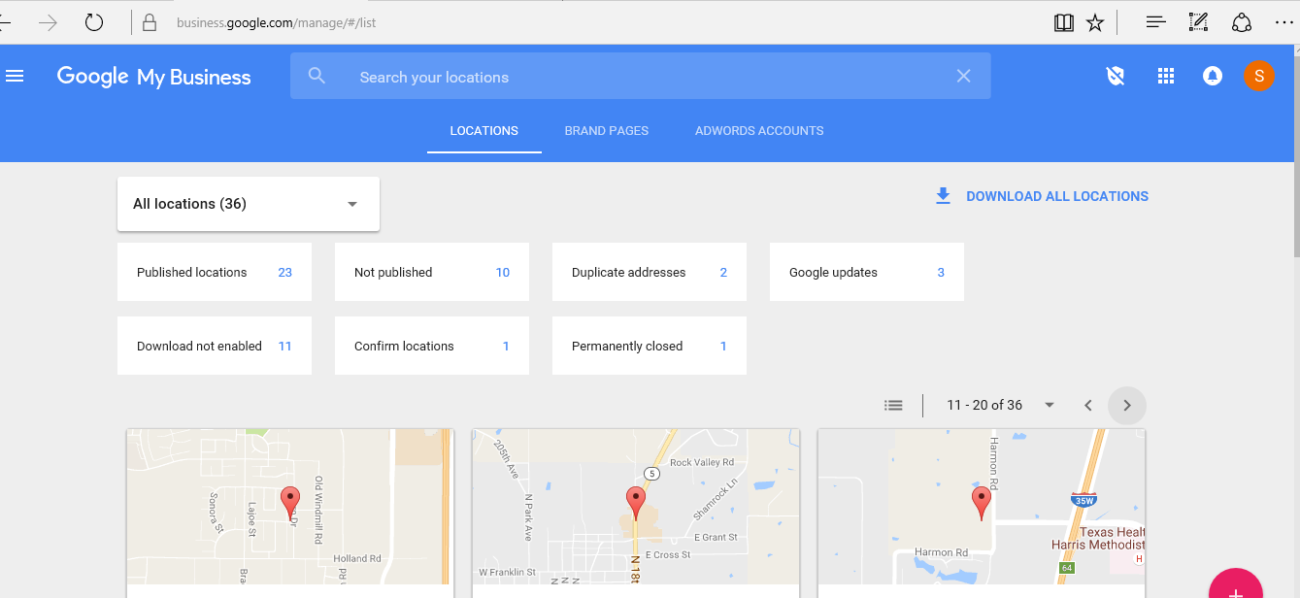Screen dimensions: 1300x598
Task: Filter by Permanently closed
Action: pyautogui.click(x=650, y=346)
